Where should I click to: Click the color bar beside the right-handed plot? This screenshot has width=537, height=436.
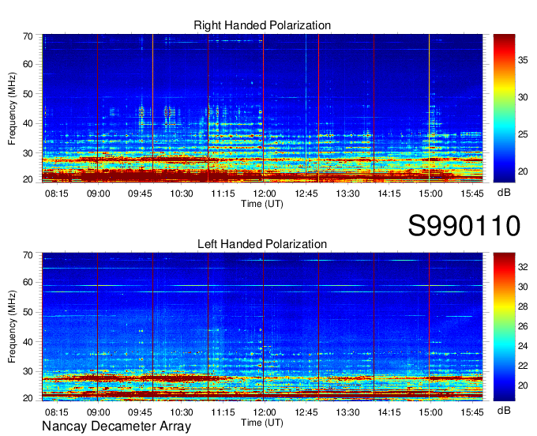coord(504,108)
